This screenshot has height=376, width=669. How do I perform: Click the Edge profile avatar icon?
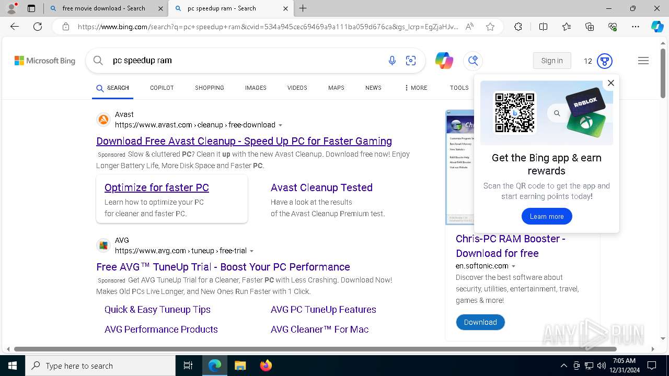[11, 8]
